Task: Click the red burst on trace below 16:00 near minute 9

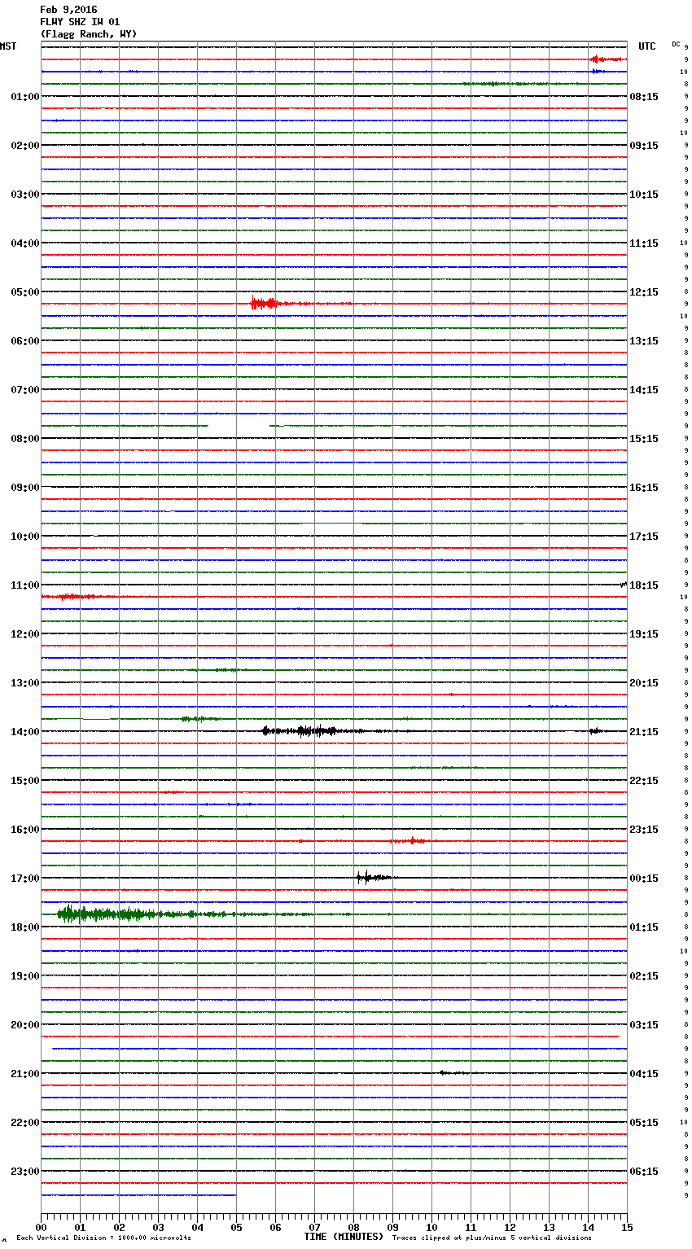Action: tap(414, 841)
